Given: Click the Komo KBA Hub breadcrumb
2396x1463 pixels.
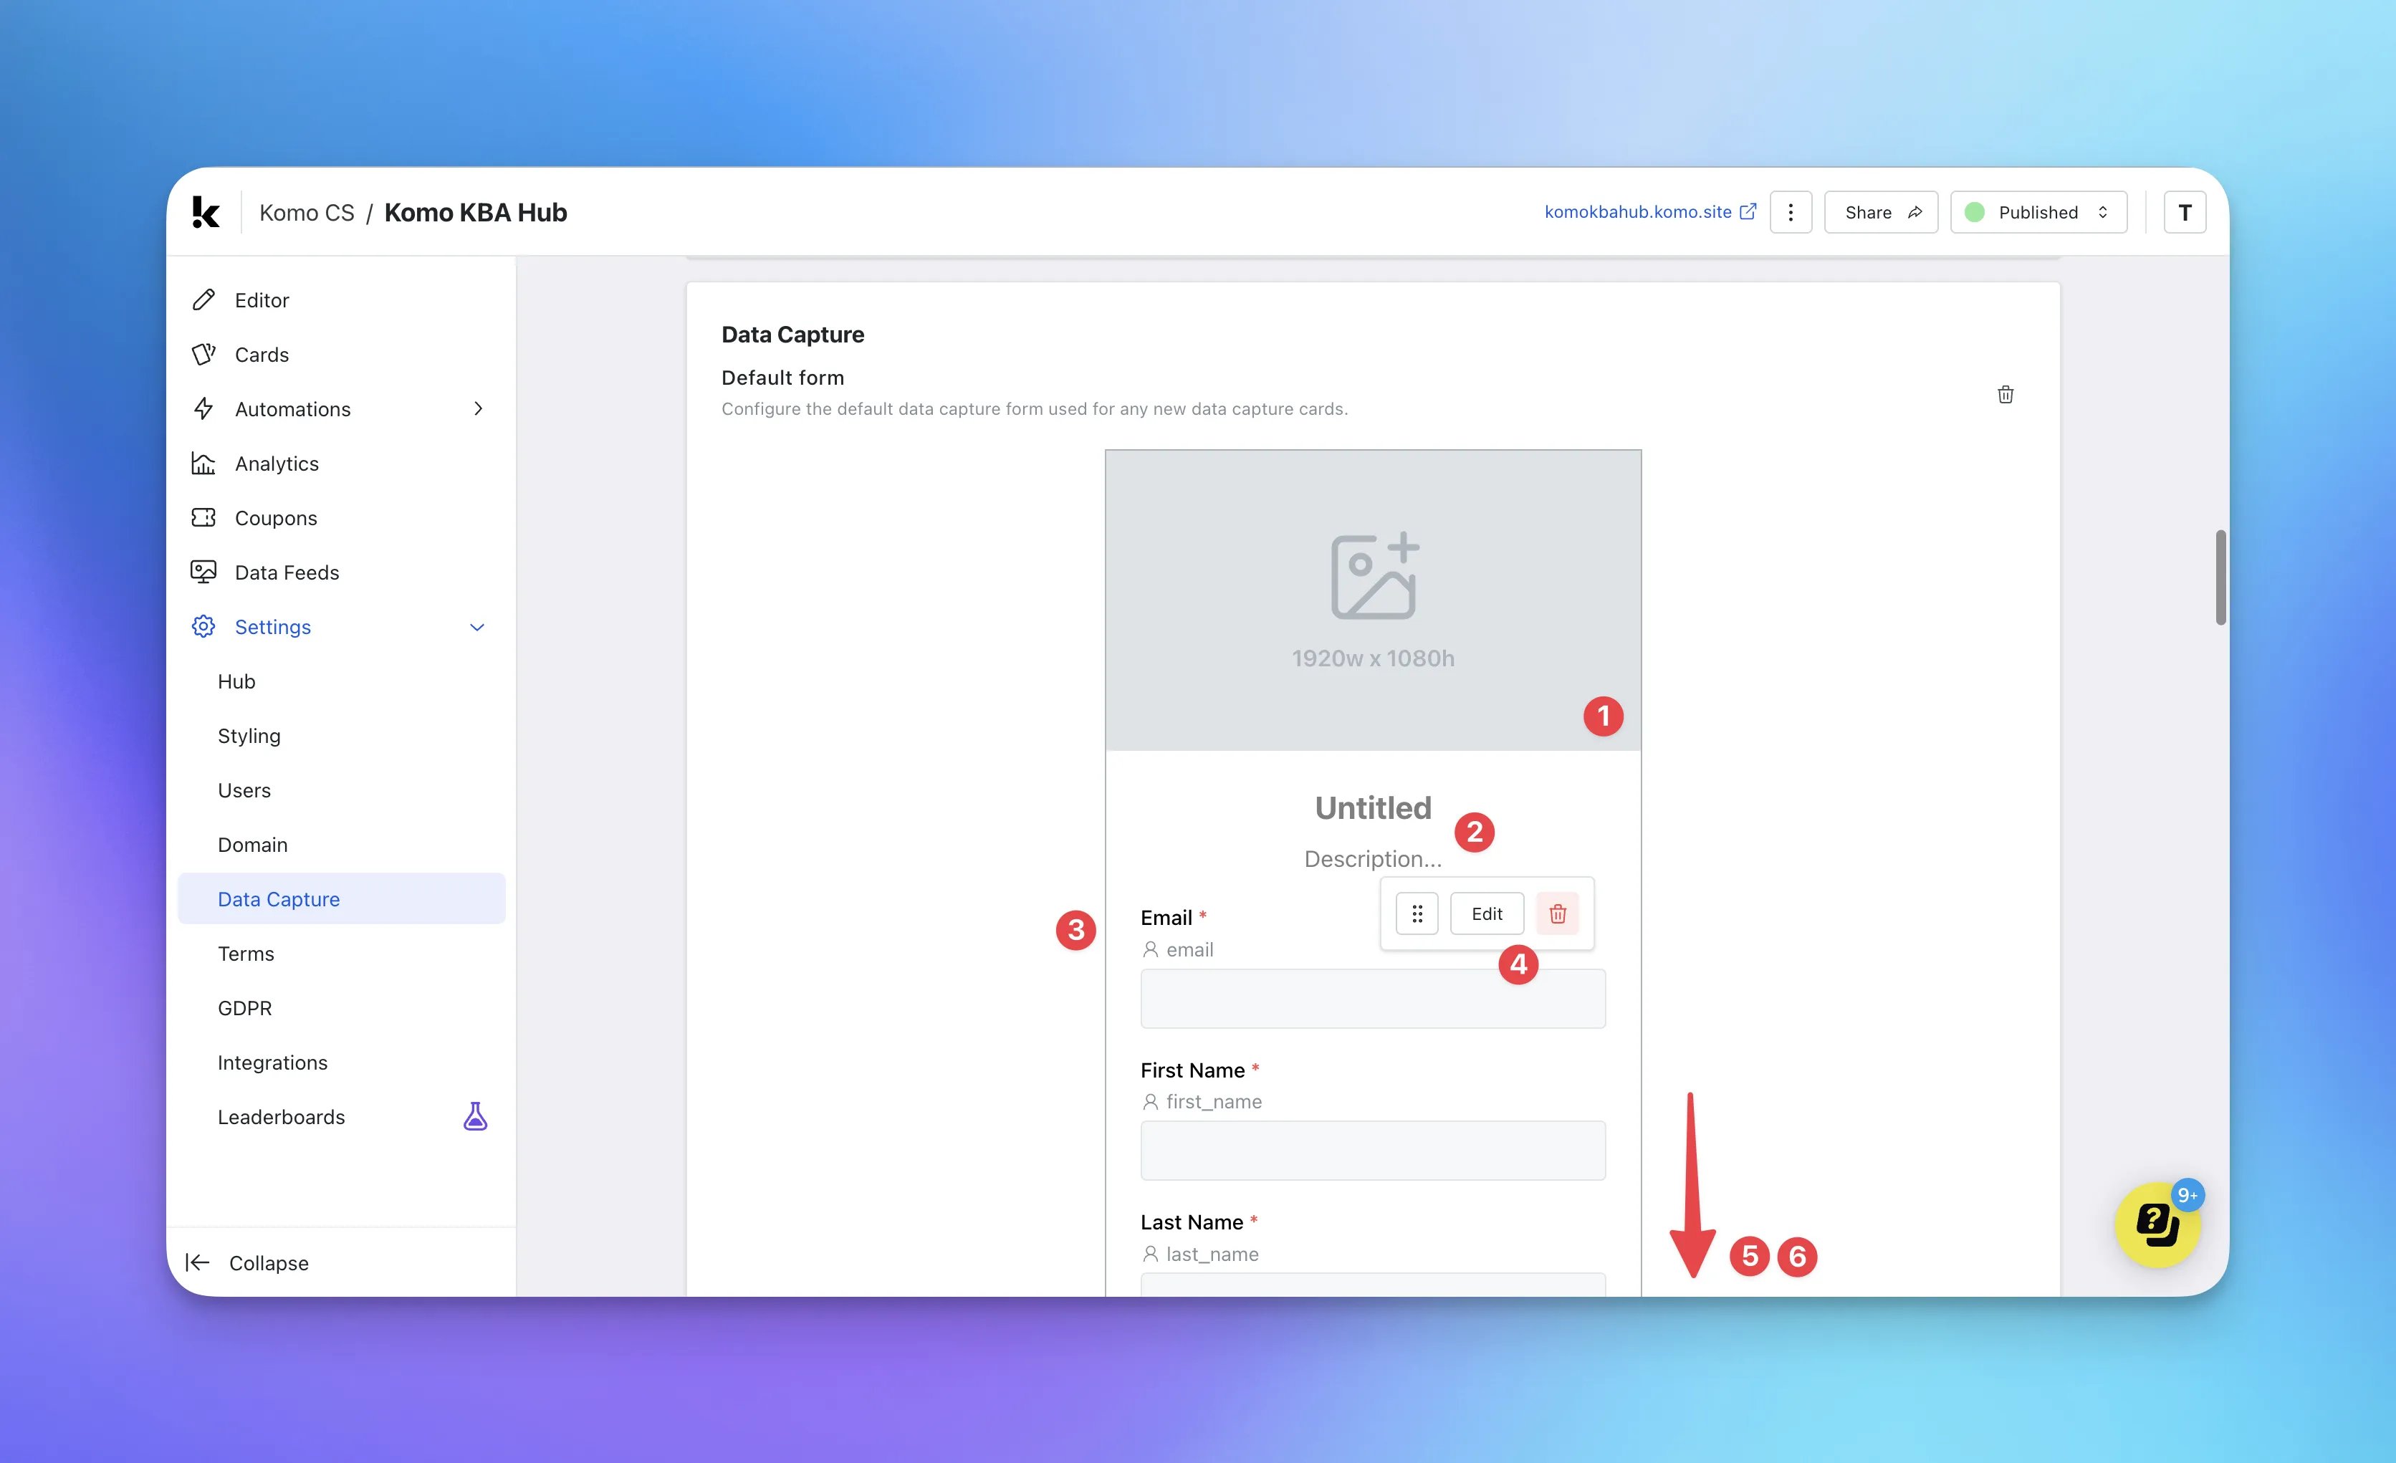Looking at the screenshot, I should [x=476, y=212].
